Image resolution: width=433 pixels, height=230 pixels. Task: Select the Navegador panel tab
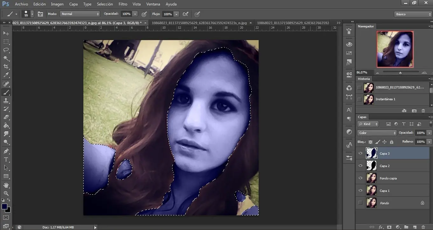point(366,26)
